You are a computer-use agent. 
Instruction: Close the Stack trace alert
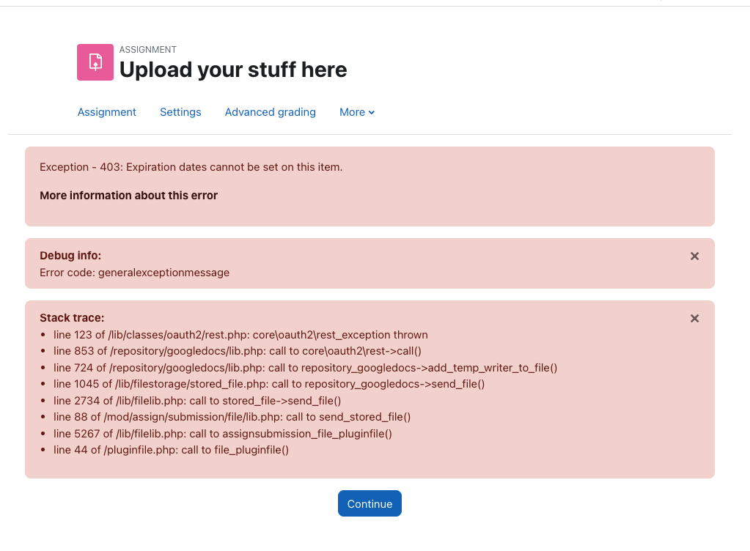click(694, 318)
